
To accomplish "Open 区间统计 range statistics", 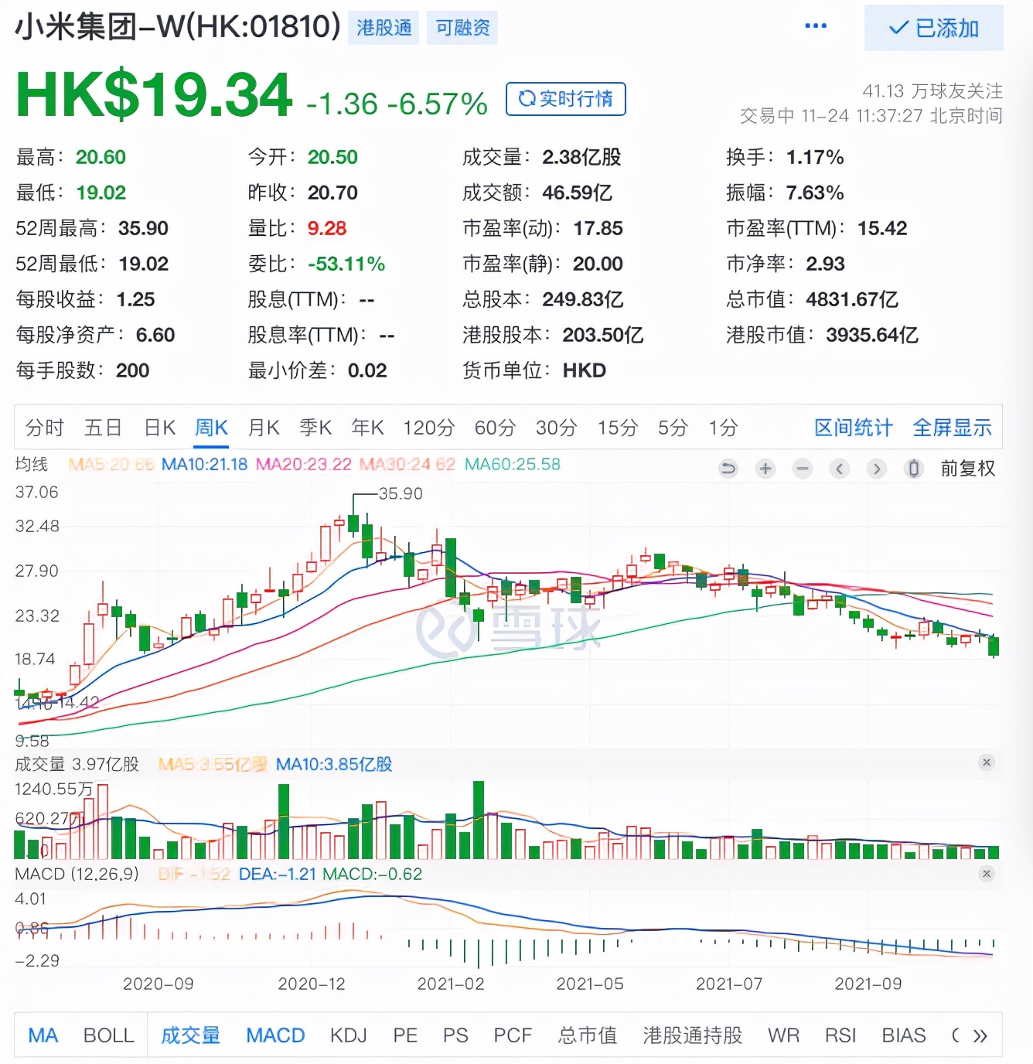I will click(854, 428).
